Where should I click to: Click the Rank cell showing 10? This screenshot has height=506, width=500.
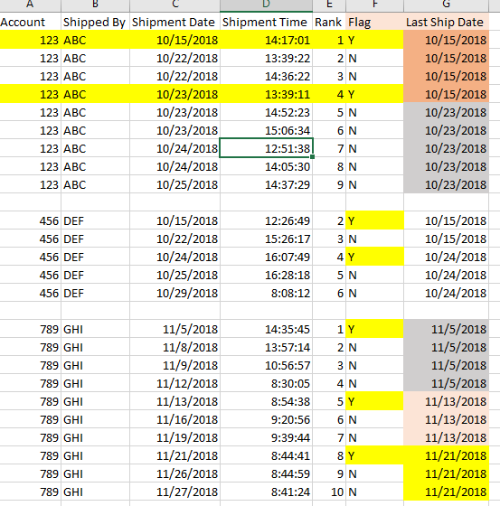tap(329, 492)
